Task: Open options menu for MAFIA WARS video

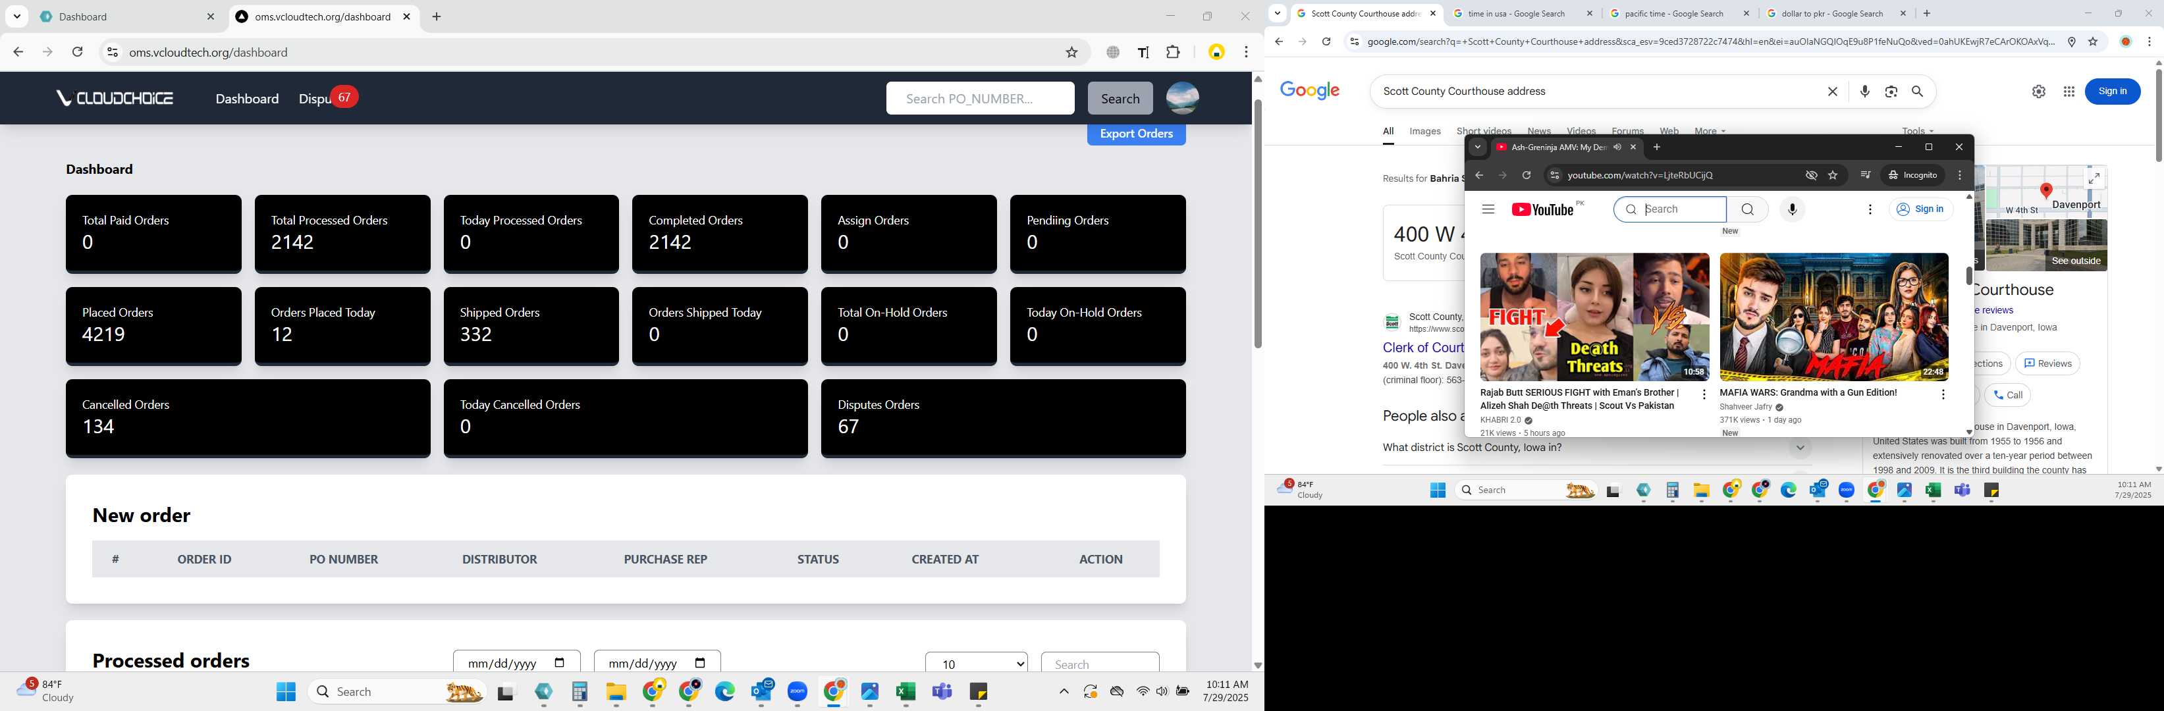Action: (1943, 394)
